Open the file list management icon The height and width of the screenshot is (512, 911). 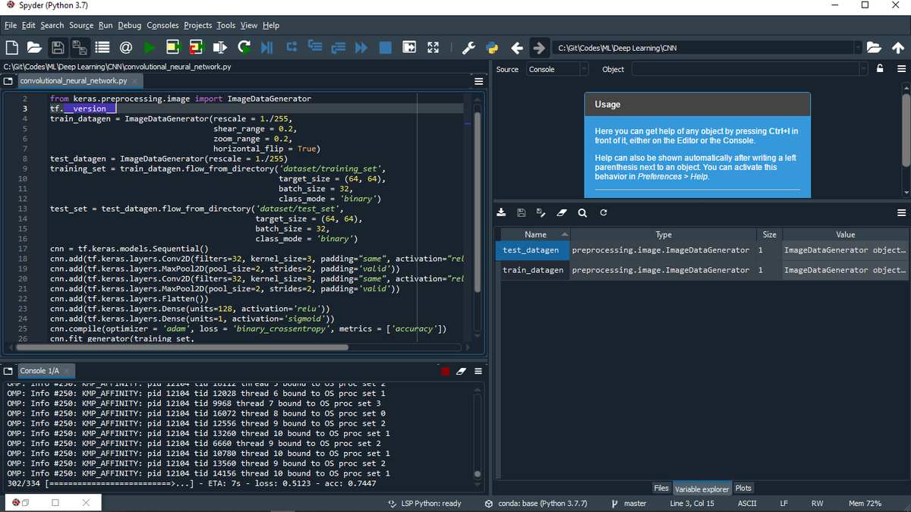click(102, 47)
